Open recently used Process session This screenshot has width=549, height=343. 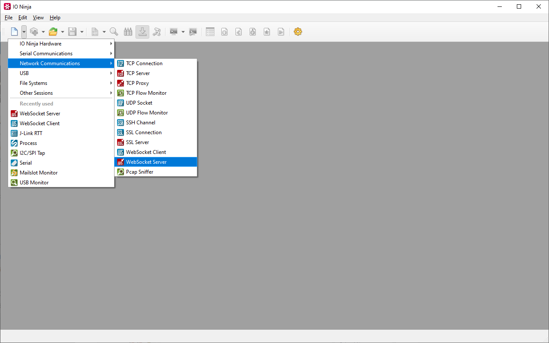[61, 143]
